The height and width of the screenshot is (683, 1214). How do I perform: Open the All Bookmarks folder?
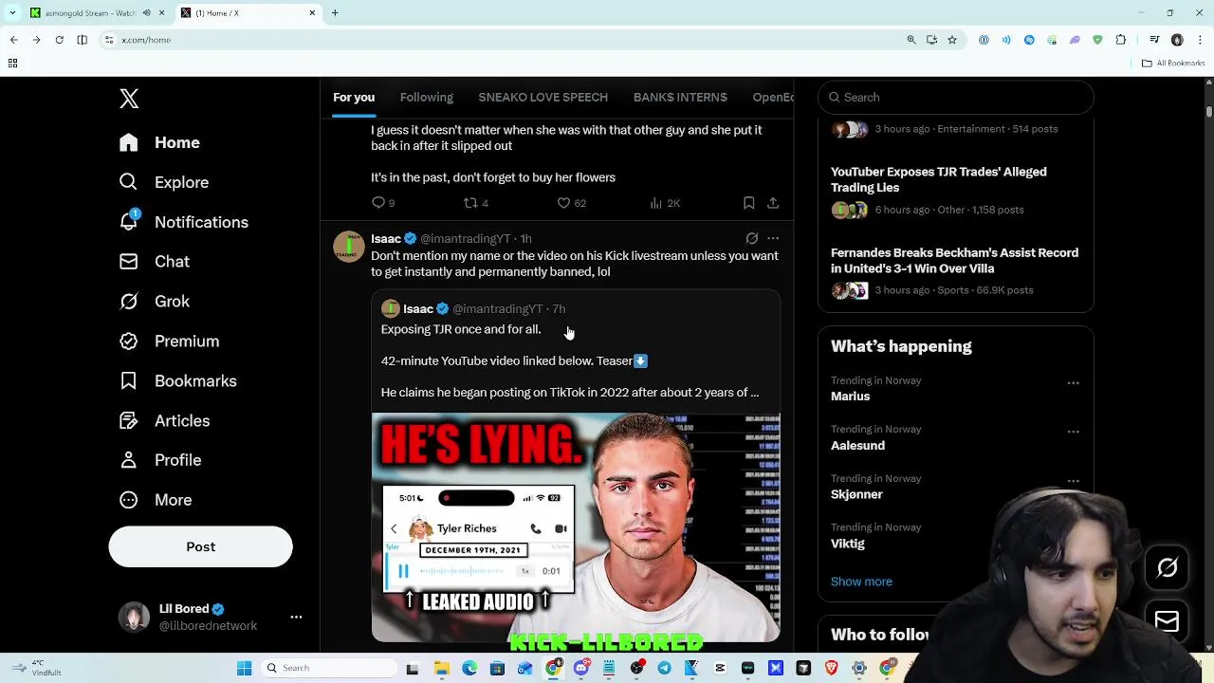[1173, 64]
